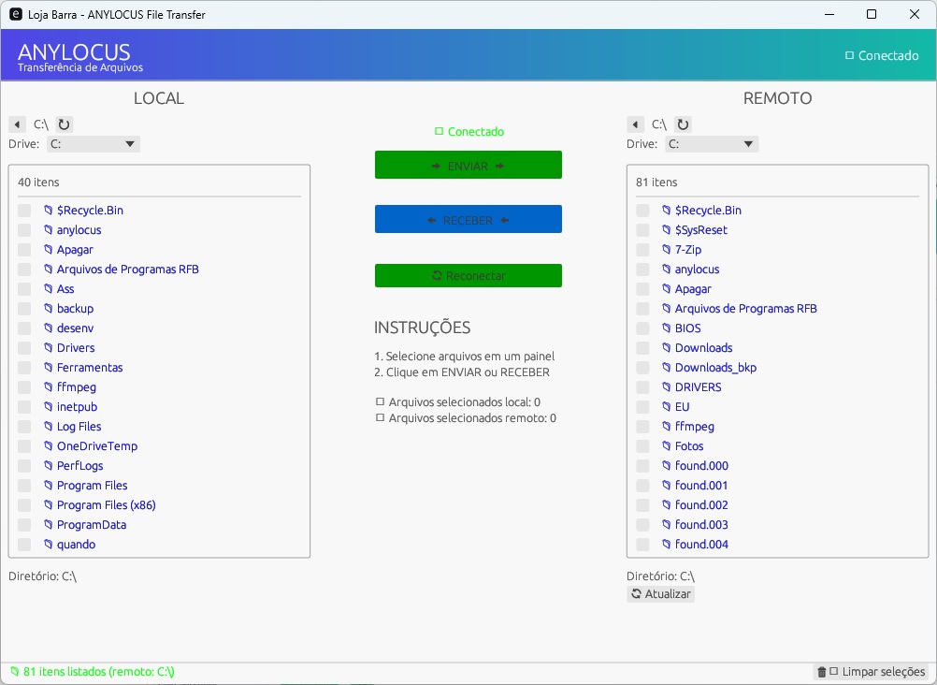Check the local $Recycle.Bin checkbox
This screenshot has width=937, height=685.
[x=24, y=210]
